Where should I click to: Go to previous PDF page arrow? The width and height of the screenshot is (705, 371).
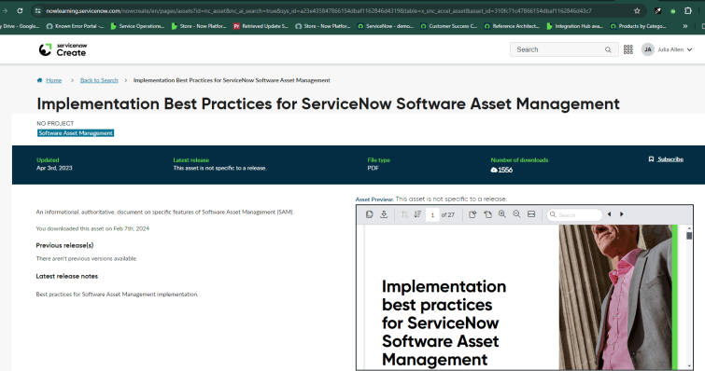[x=404, y=214]
